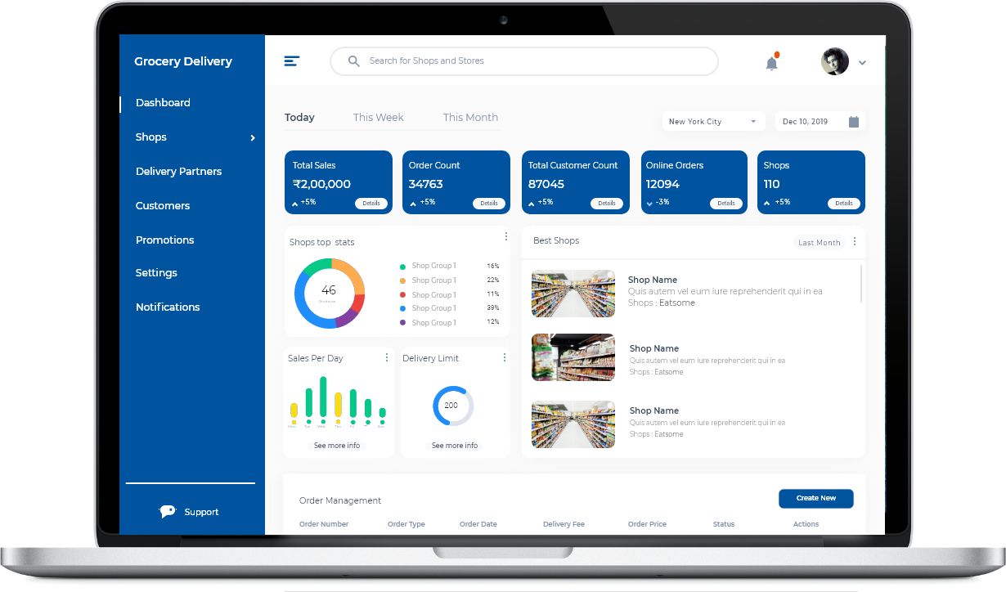Click the notification bell icon

point(770,61)
